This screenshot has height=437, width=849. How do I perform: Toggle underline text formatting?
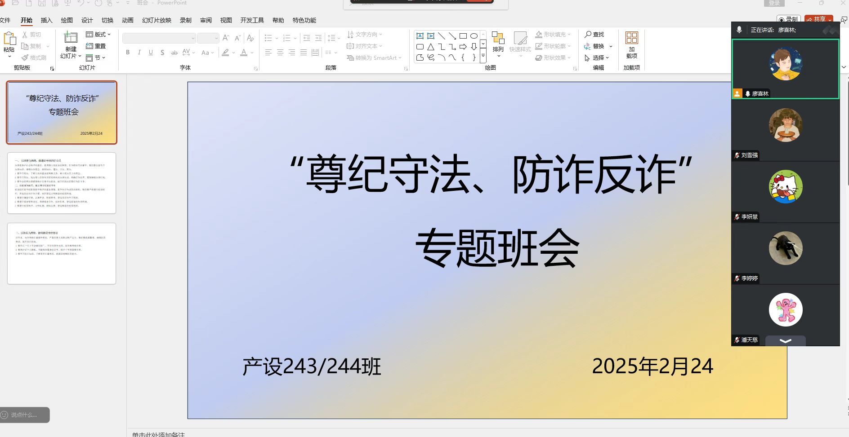click(x=151, y=53)
